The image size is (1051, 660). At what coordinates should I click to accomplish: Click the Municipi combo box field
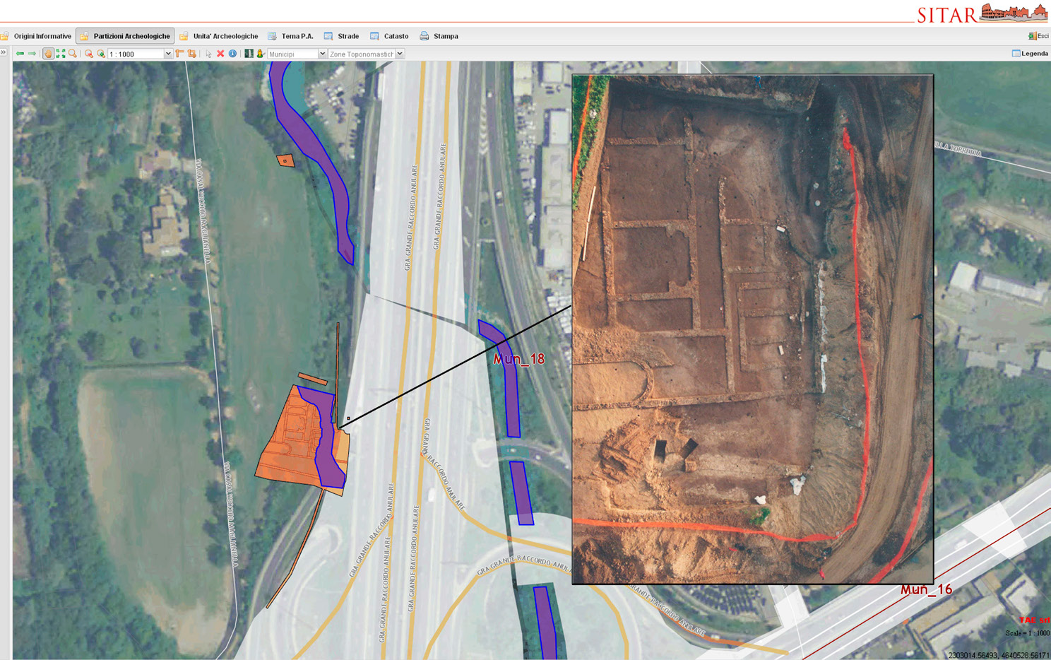point(292,54)
